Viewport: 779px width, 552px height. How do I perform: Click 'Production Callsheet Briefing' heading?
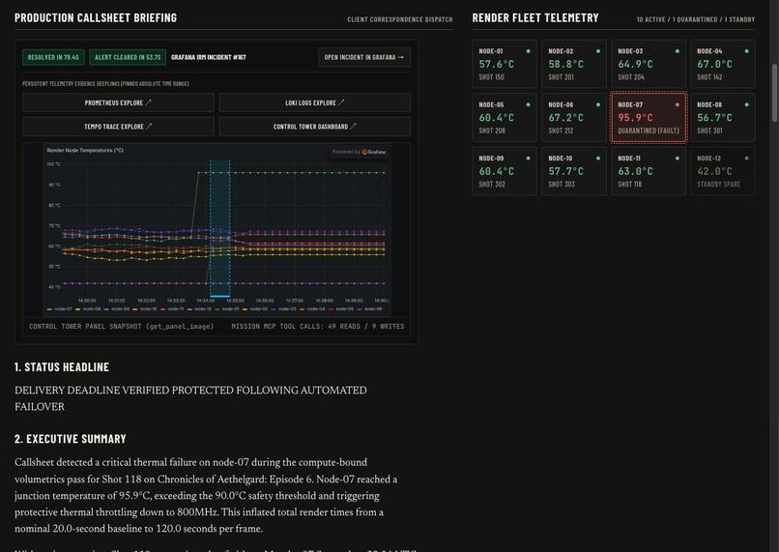click(96, 18)
